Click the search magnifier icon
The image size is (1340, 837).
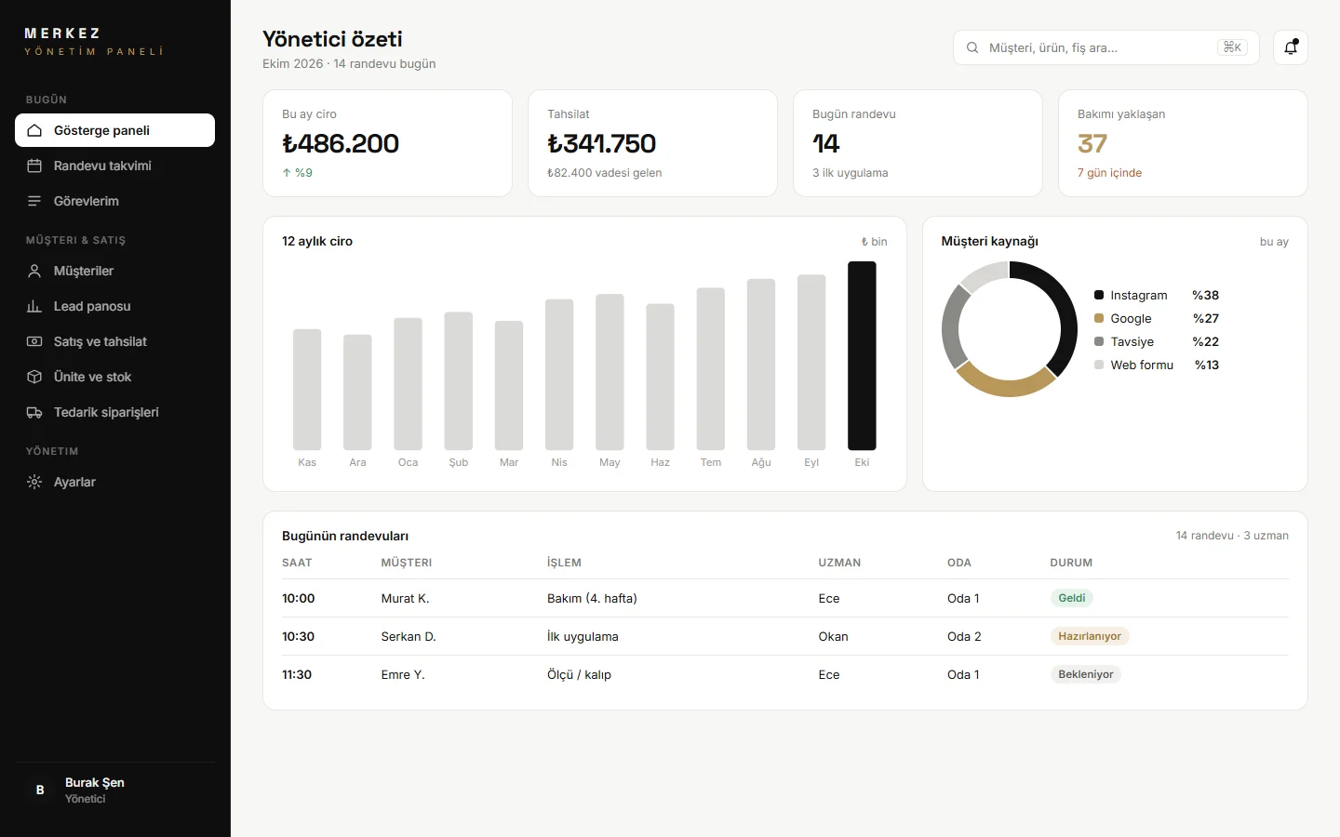click(x=972, y=47)
